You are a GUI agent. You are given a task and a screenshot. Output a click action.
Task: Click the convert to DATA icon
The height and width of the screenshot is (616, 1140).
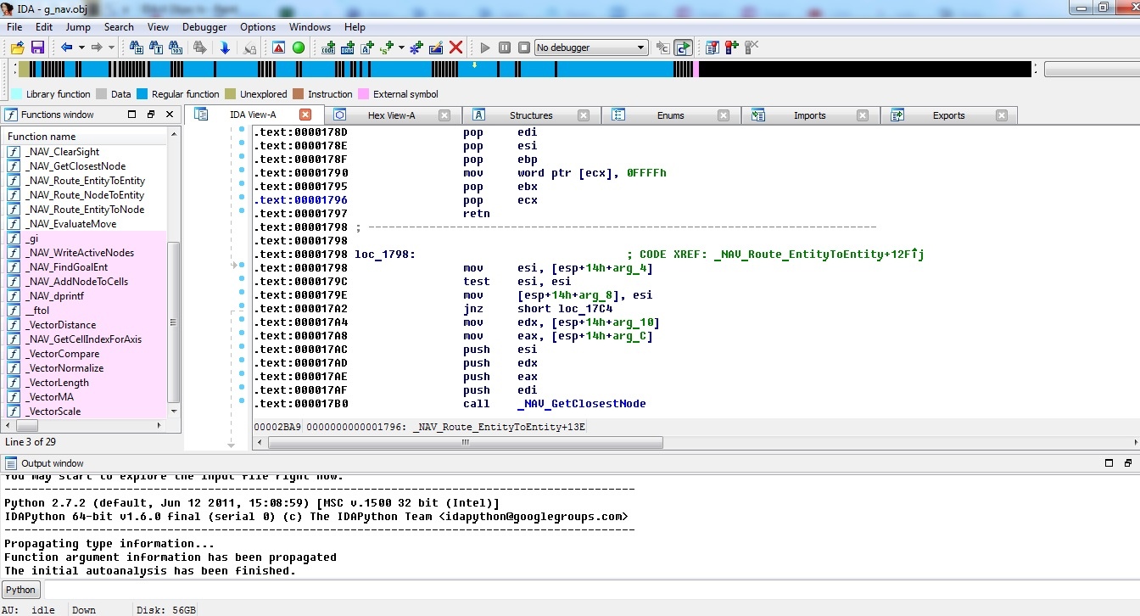tap(348, 48)
